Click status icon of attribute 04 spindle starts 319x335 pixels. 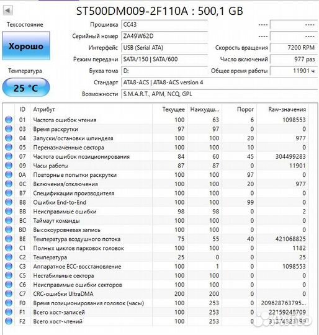[9, 138]
